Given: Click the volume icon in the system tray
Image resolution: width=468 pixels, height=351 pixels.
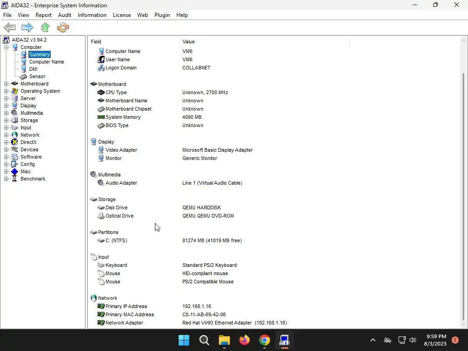Looking at the screenshot, I should coord(413,340).
